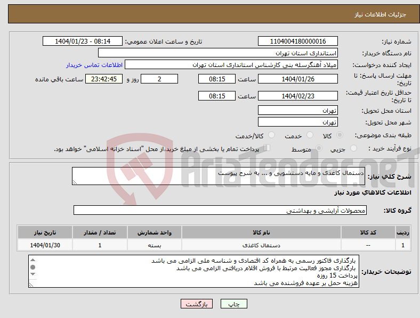Click the واحد شمارش column header
This screenshot has width=420, height=318.
(x=154, y=232)
